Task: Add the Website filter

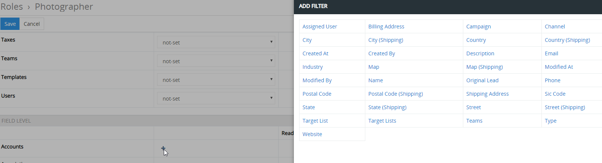Action: [312, 134]
